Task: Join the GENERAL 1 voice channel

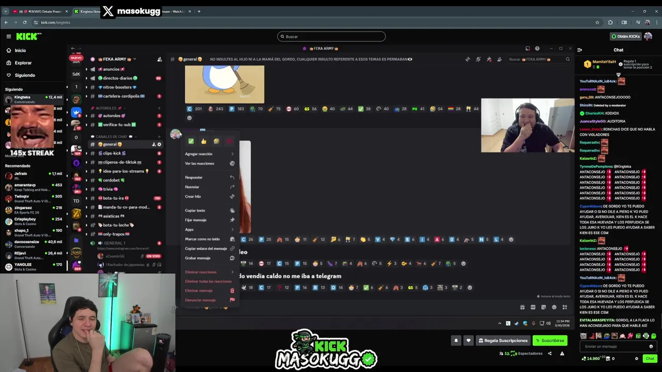Action: [126, 243]
